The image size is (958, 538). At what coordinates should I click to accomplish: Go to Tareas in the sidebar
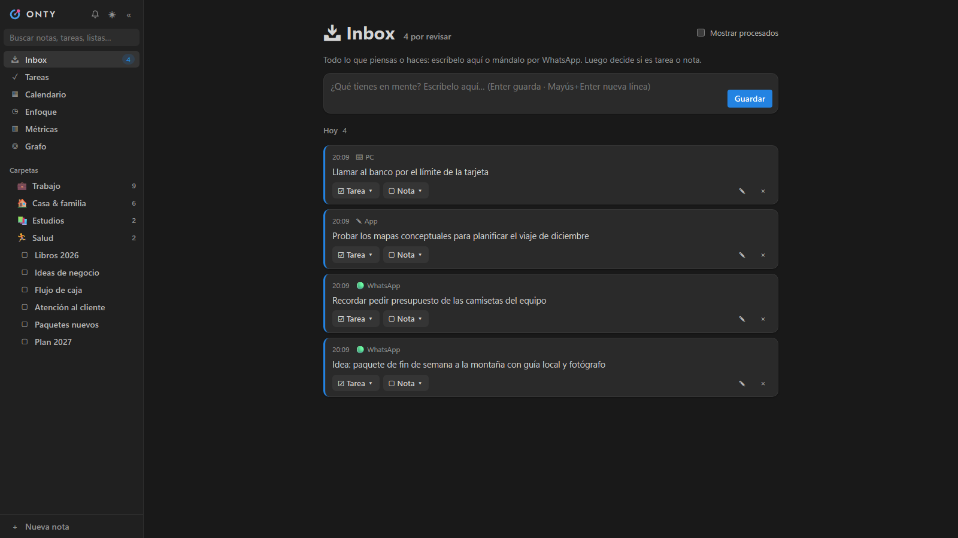pyautogui.click(x=71, y=77)
